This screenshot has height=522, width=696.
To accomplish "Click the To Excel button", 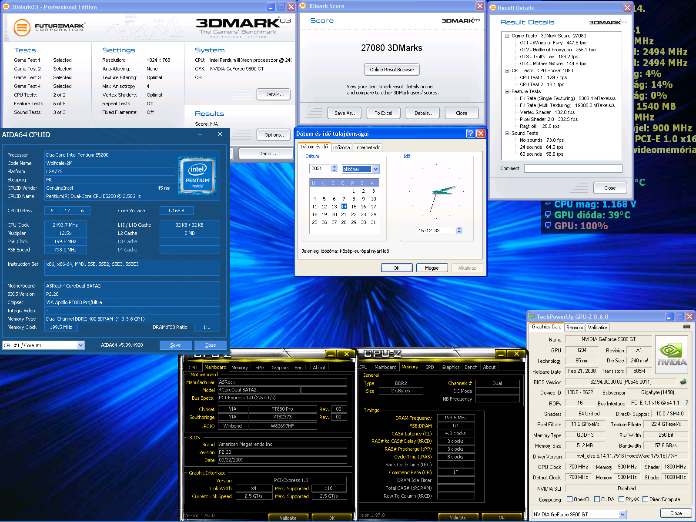I will [x=383, y=113].
